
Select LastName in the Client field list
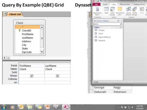point(27,38)
